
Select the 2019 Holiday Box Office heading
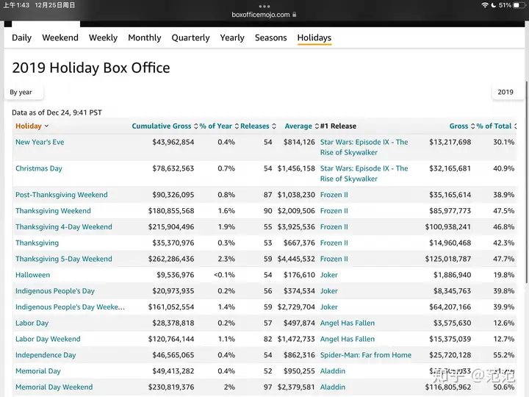[91, 68]
